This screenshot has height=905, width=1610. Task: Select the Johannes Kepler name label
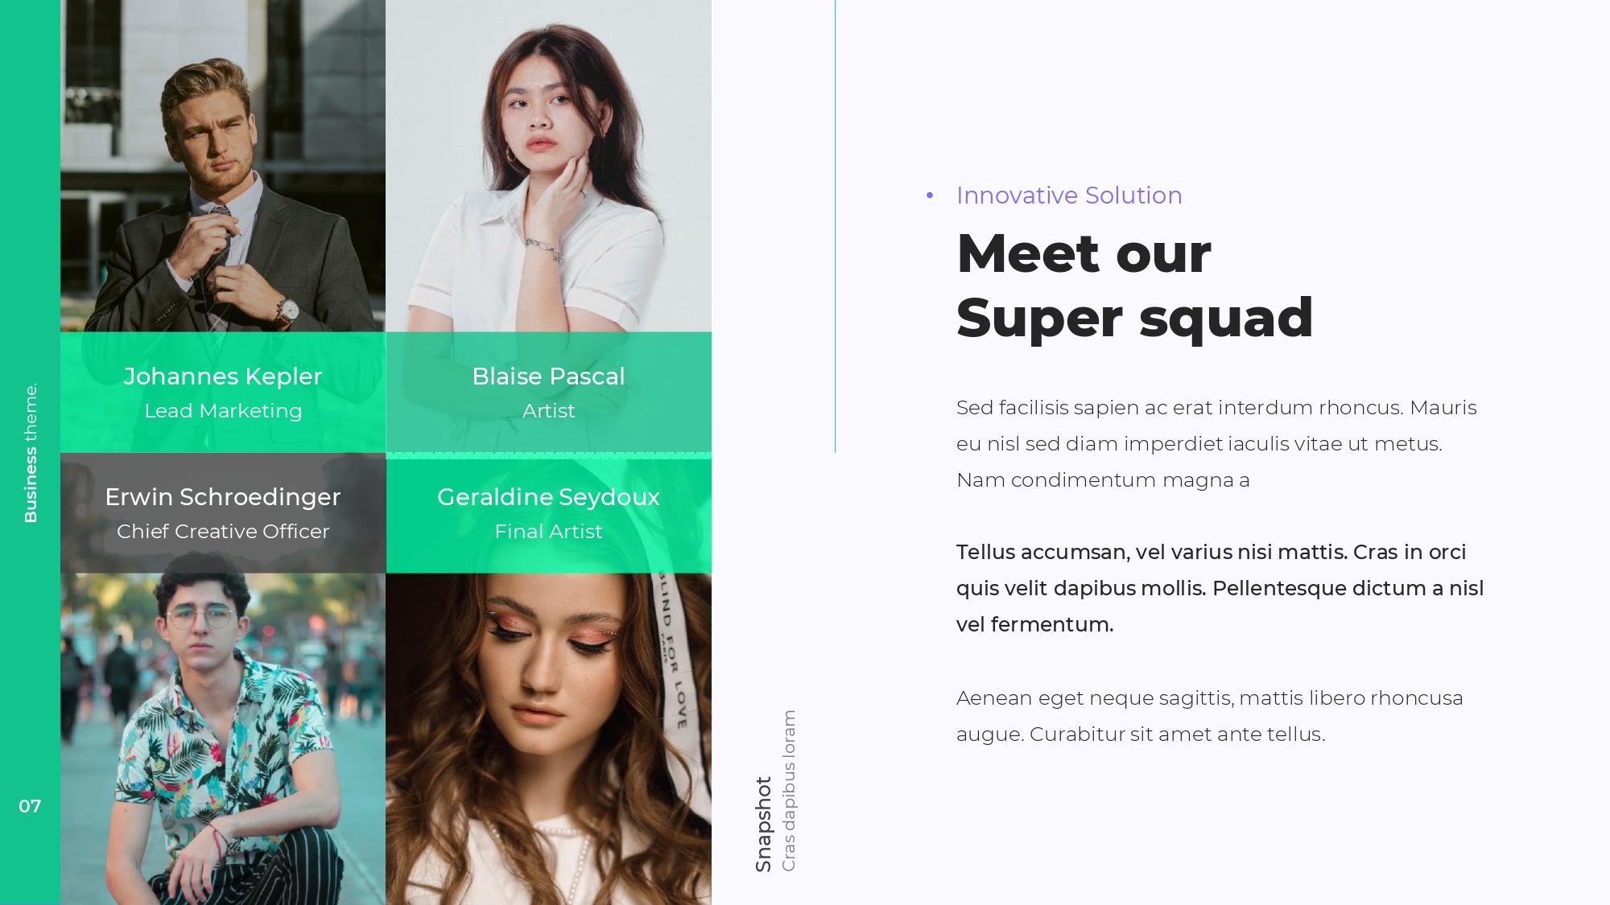pyautogui.click(x=223, y=376)
